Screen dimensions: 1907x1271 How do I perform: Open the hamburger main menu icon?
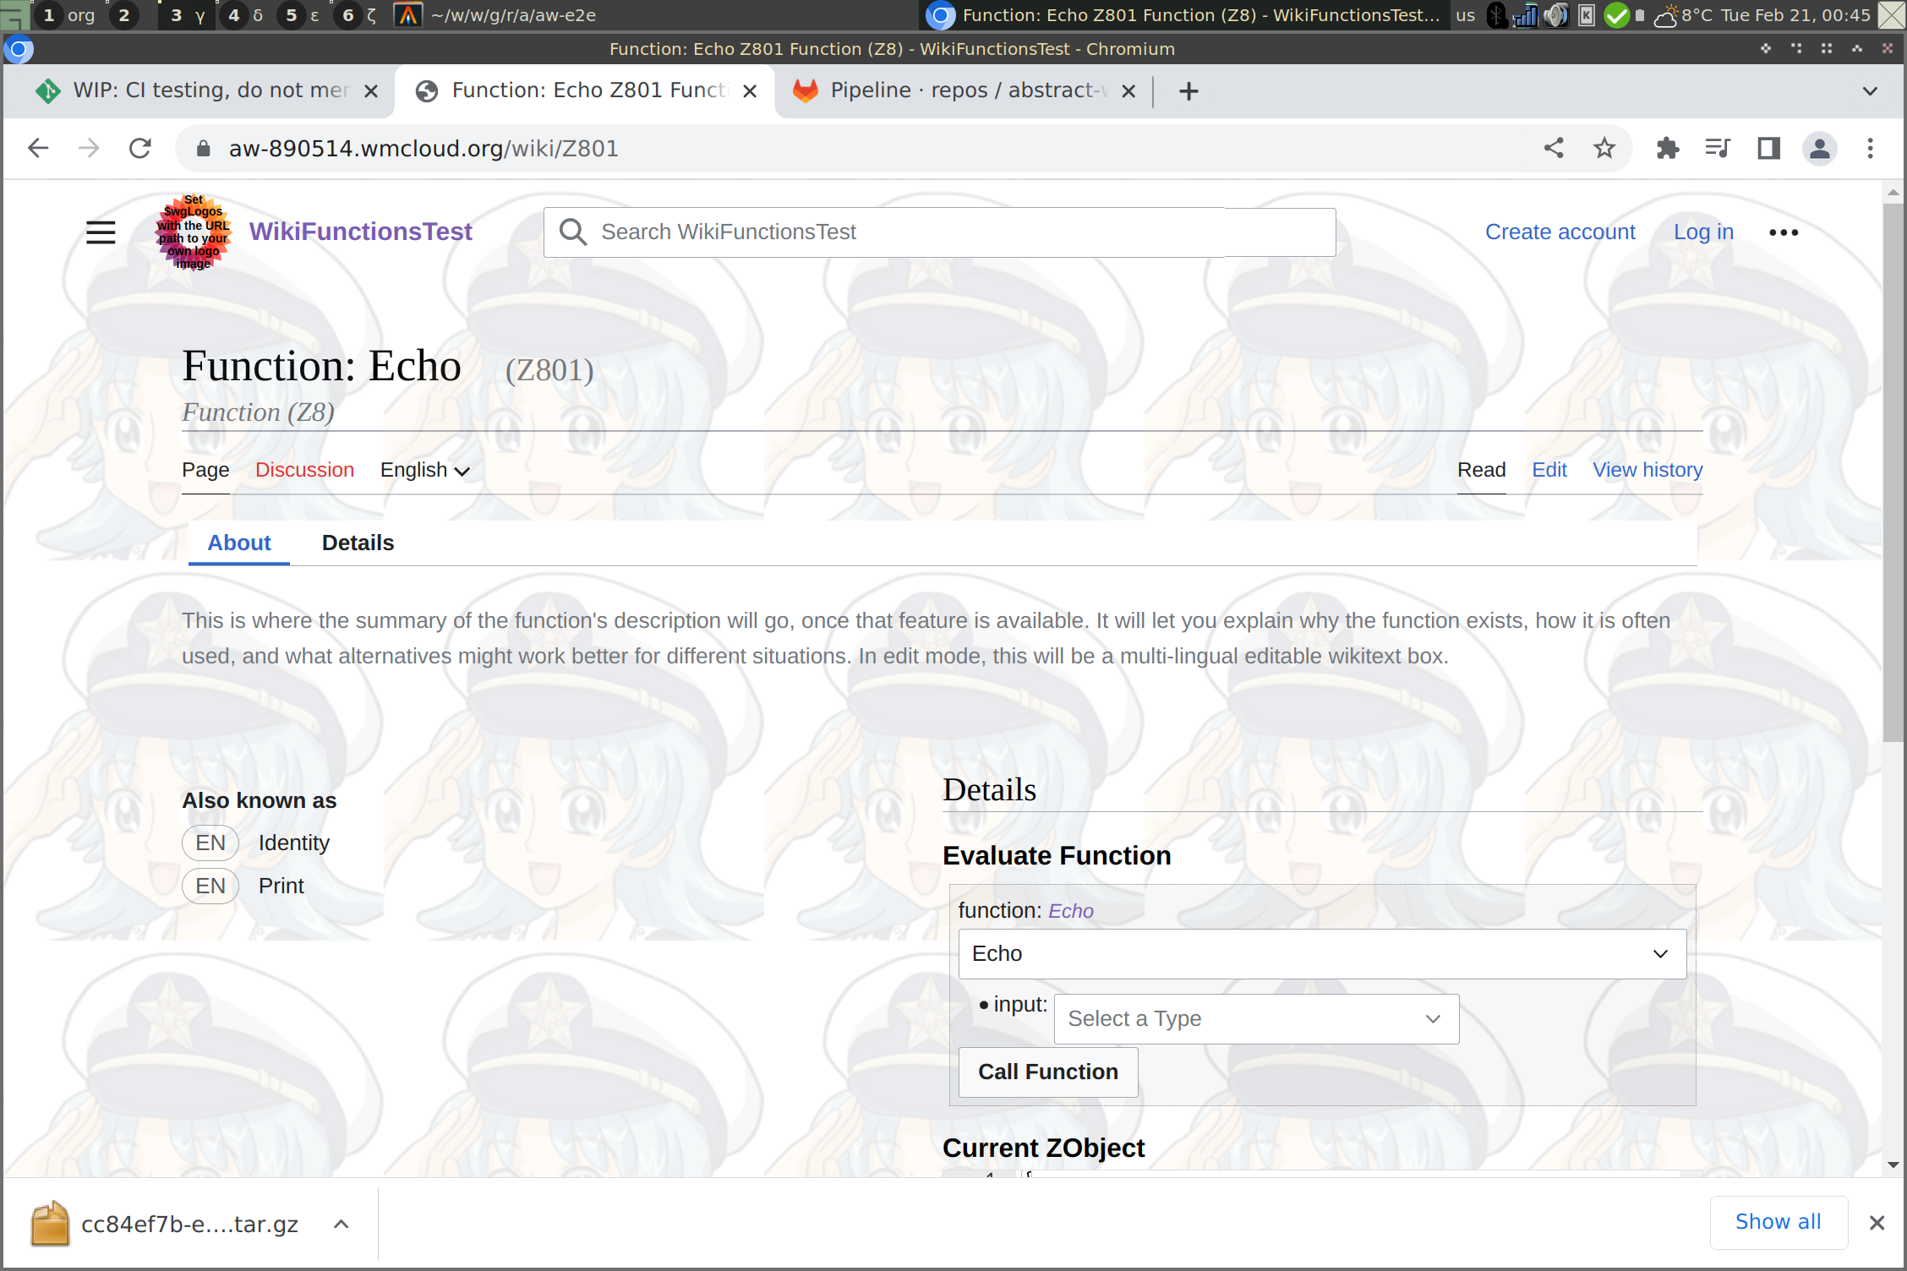pos(101,232)
